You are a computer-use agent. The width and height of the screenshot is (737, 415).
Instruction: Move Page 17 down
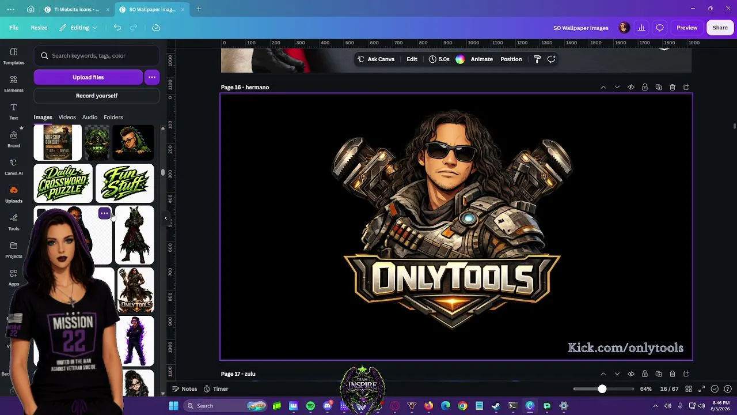[x=617, y=373]
